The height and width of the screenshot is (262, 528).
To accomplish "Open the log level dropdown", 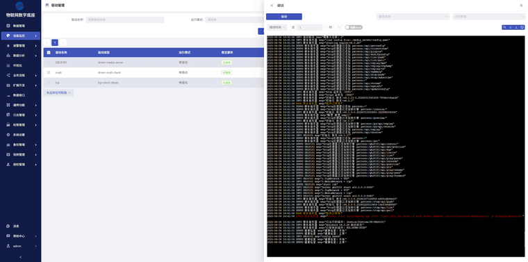I will coord(488,17).
